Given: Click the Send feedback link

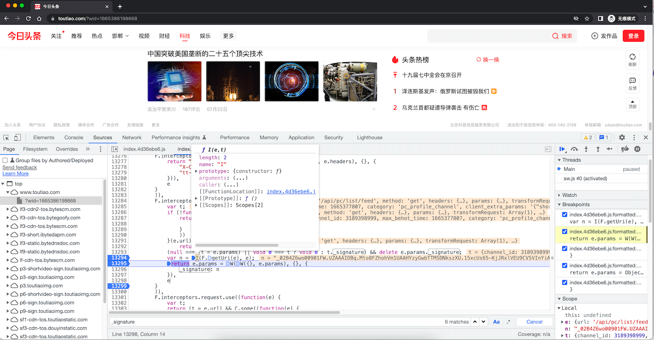Looking at the screenshot, I should pos(20,167).
